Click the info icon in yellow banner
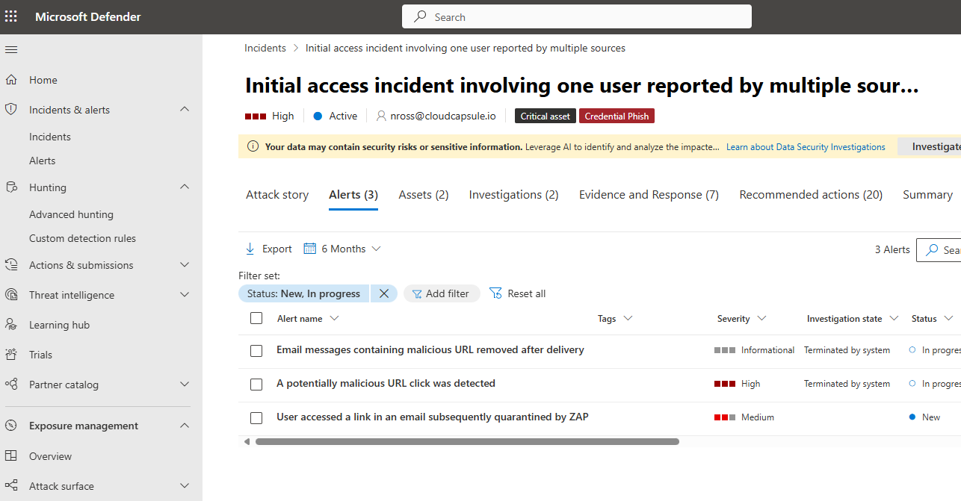 click(253, 147)
